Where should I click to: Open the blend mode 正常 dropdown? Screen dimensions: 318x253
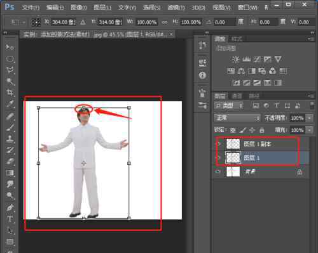(237, 118)
